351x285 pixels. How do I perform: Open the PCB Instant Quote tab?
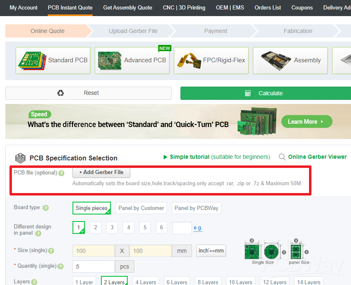(x=70, y=7)
